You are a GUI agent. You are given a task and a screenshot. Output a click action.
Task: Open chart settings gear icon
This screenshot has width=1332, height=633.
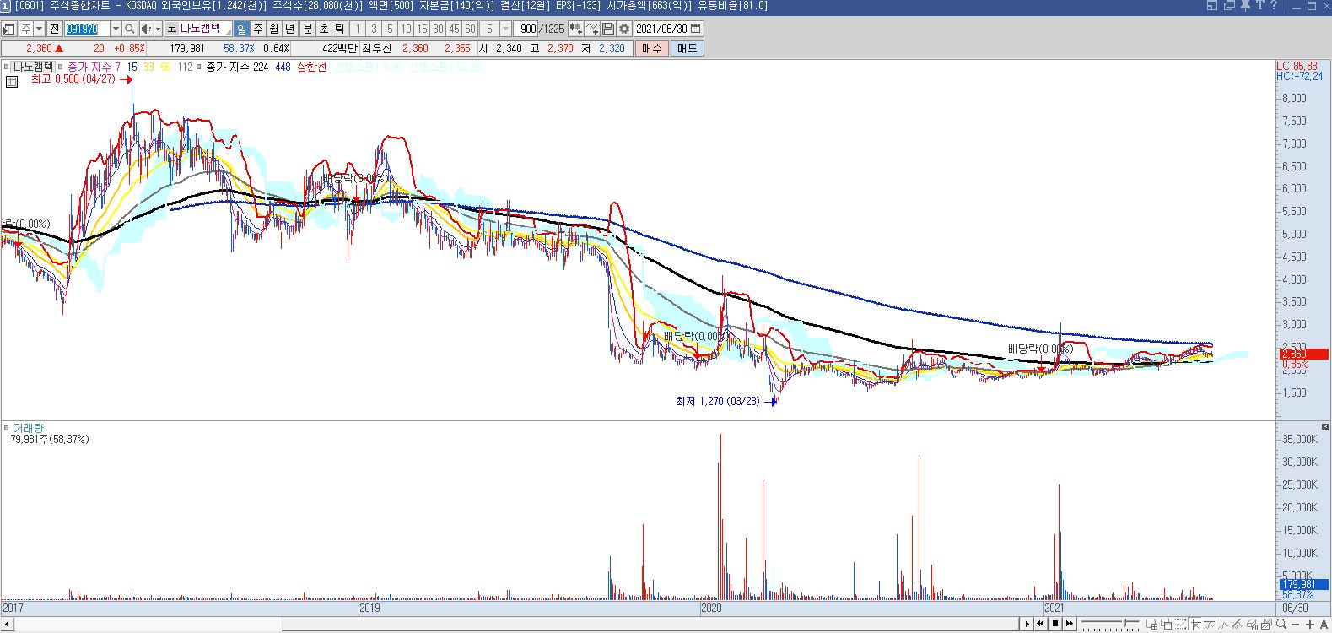click(x=624, y=29)
